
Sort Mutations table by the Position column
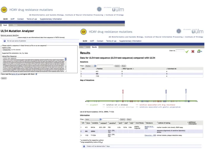[99, 69]
